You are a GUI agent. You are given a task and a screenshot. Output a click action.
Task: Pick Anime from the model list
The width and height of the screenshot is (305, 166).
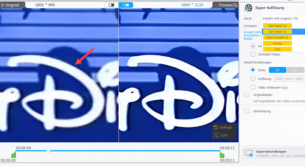tap(277, 43)
